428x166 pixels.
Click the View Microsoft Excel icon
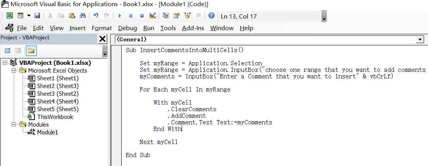pos(10,16)
